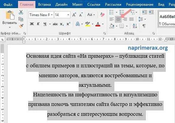The image size is (175, 123).
Task: Select the Format Painter brush icon
Action: (x=21, y=26)
